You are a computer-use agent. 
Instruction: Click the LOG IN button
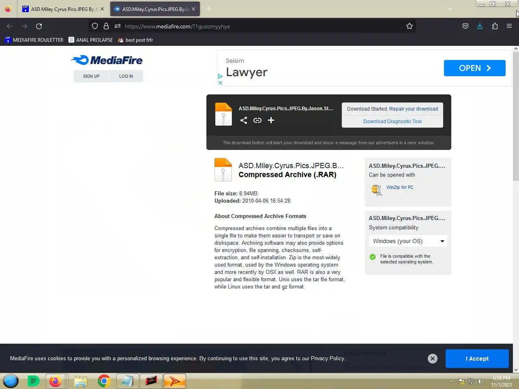(x=126, y=76)
